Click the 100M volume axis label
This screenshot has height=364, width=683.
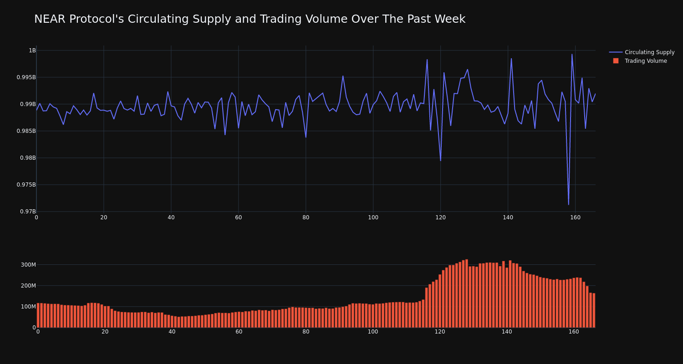[x=28, y=307]
